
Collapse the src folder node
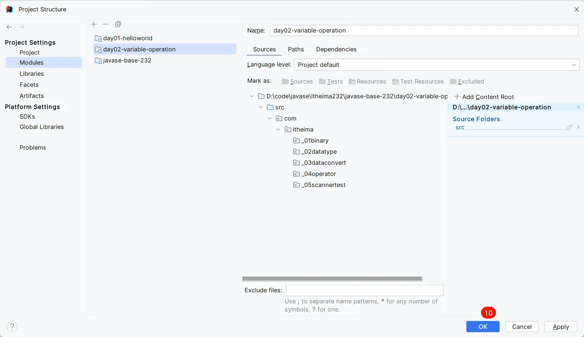pyautogui.click(x=261, y=107)
